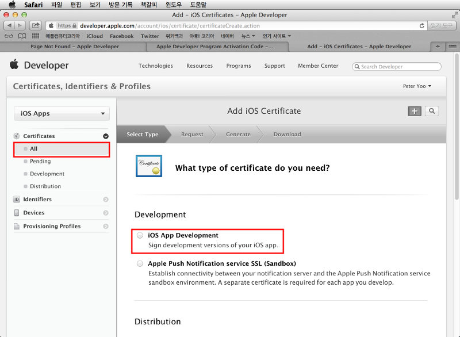Click Support in the navigation
Screen dimensions: 460x337
pos(275,66)
